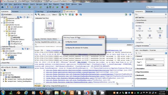The height and width of the screenshot is (95, 168).
Task: Open the ADF Task Flow palette dropdown
Action: click(151, 17)
